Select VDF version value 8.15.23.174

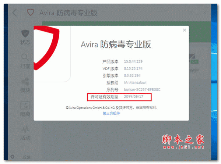pos(133,68)
